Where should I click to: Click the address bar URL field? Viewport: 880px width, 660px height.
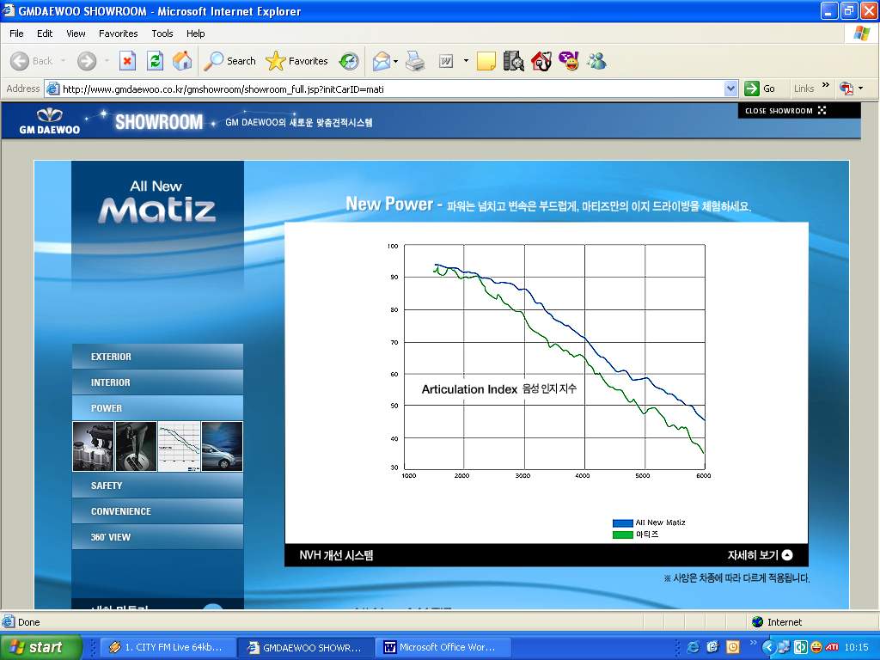pos(392,89)
